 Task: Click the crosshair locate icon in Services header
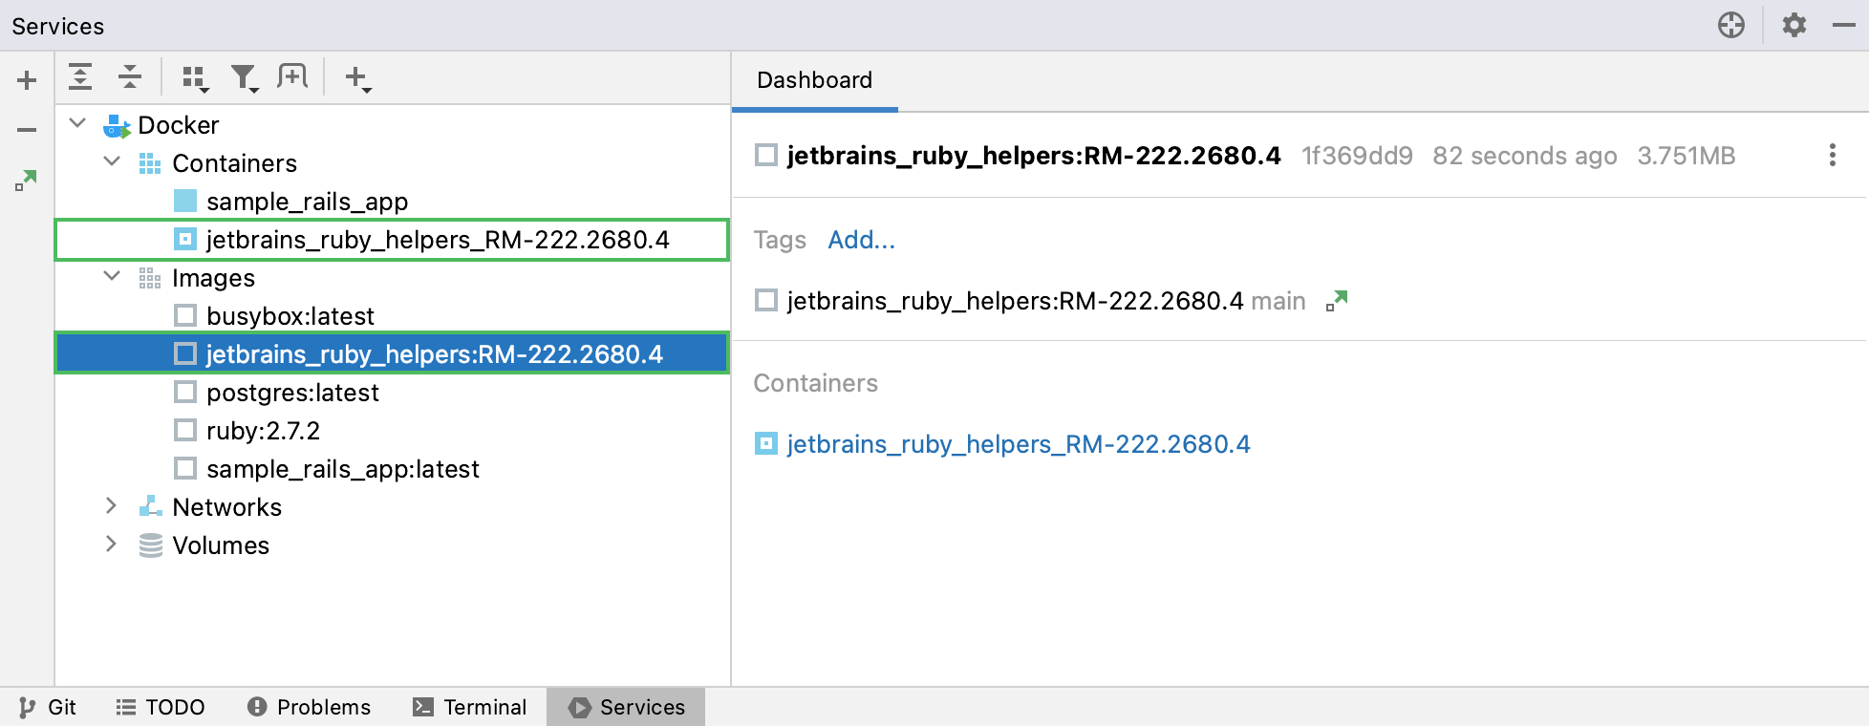[x=1731, y=25]
